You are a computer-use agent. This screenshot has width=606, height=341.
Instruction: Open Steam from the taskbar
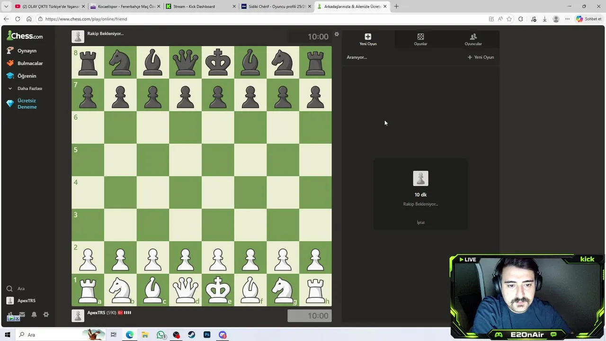point(191,335)
